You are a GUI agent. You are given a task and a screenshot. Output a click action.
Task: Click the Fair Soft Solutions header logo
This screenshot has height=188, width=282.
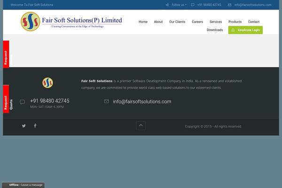[71, 22]
